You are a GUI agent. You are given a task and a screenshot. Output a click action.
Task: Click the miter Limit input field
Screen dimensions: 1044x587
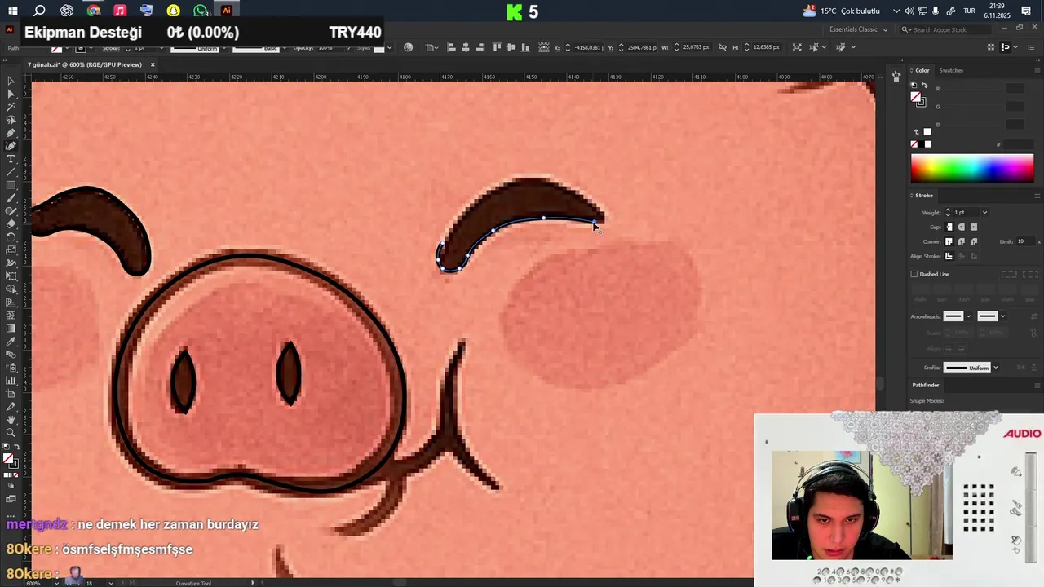click(x=1025, y=241)
